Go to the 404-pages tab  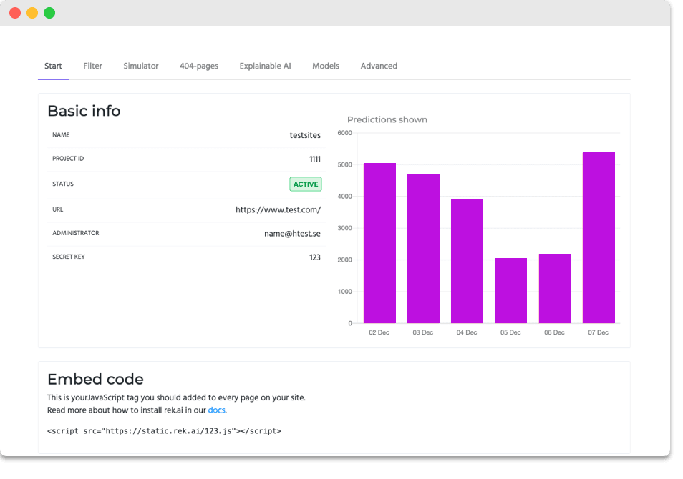pos(199,66)
